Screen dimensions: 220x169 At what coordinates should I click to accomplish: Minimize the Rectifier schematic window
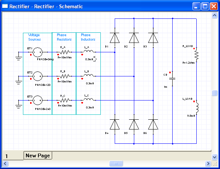[196, 6]
